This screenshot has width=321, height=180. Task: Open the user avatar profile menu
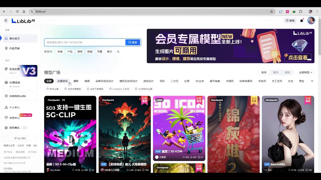(x=311, y=20)
